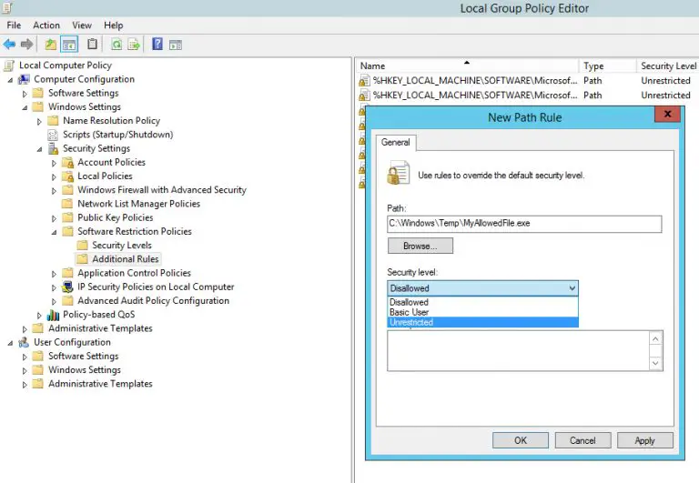Viewport: 699px width, 483px height.
Task: Open the View menu
Action: pyautogui.click(x=82, y=25)
